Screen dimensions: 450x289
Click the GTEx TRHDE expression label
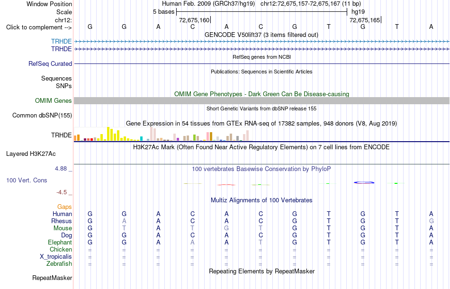[62, 135]
